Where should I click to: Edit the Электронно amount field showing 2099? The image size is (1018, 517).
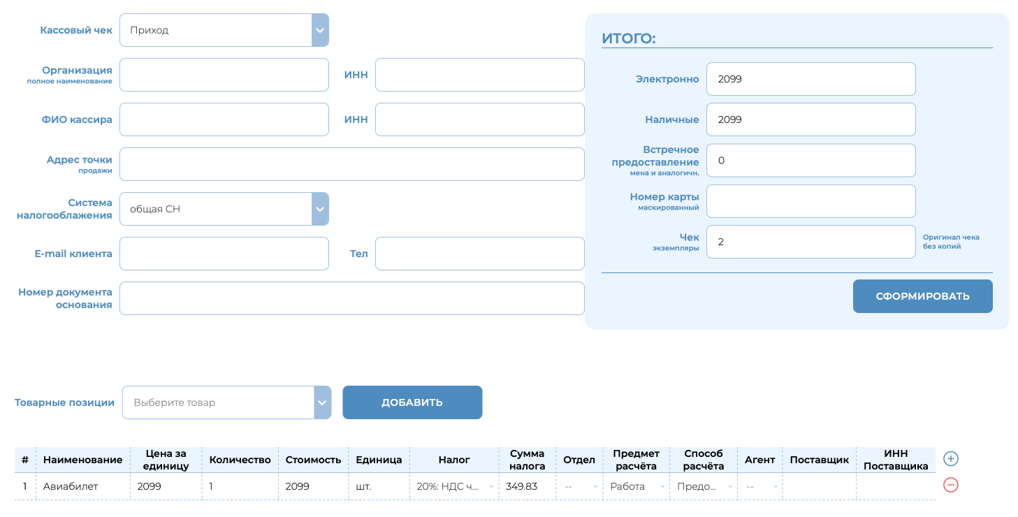(x=810, y=79)
